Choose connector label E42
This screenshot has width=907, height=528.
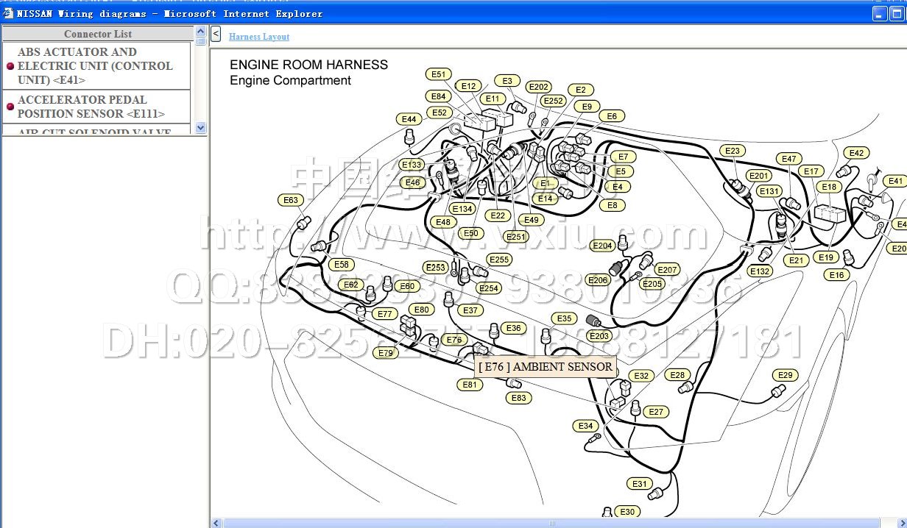[856, 153]
